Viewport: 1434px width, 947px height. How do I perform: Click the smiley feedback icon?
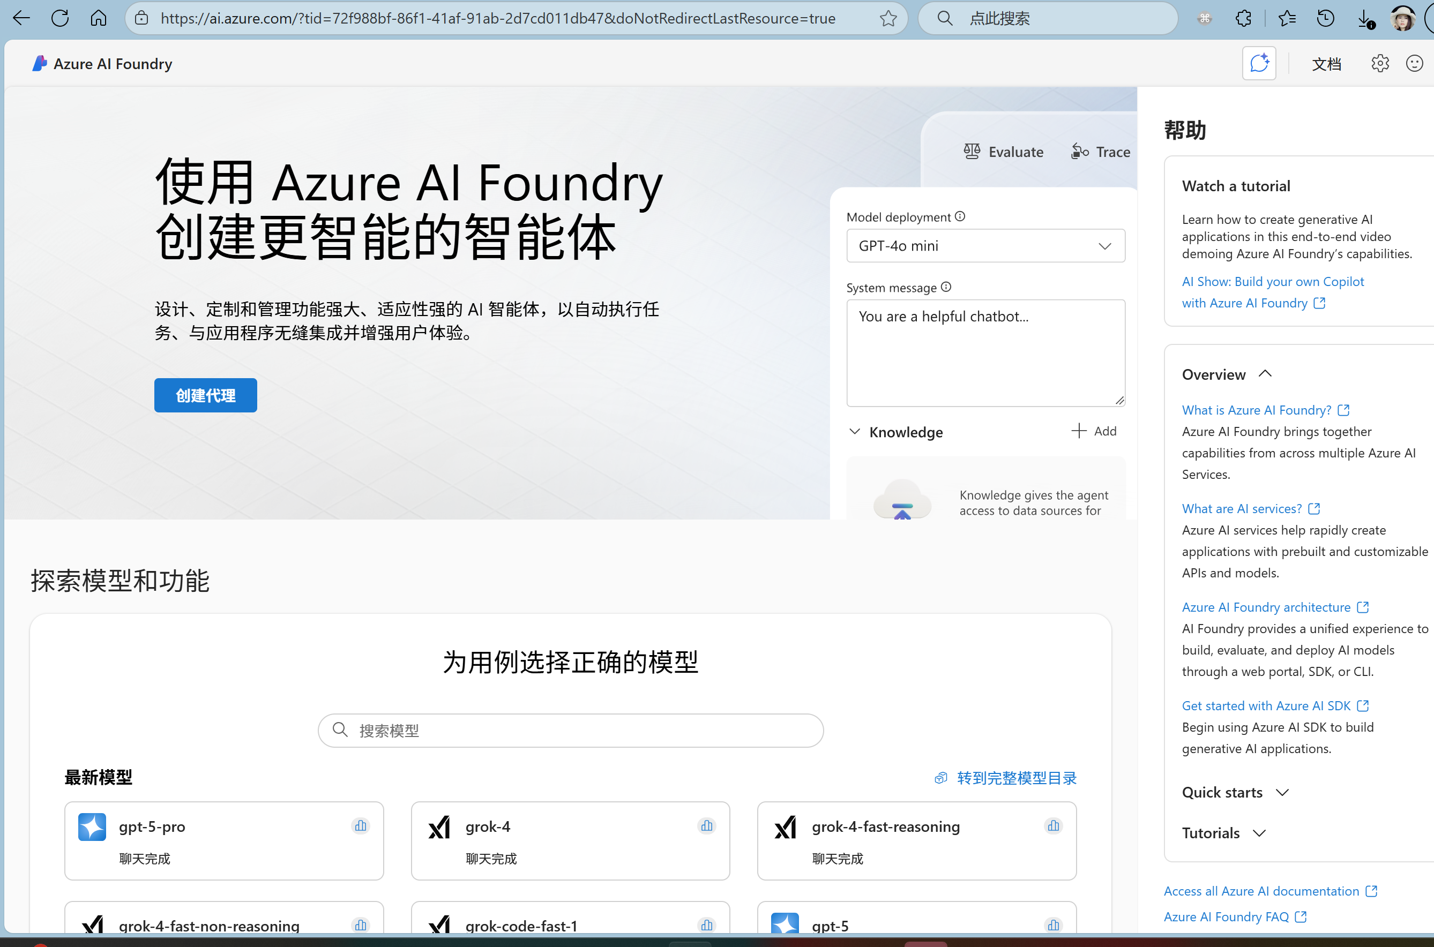pyautogui.click(x=1414, y=63)
